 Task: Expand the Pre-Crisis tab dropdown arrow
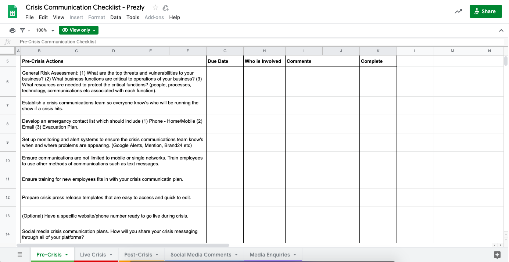[67, 255]
